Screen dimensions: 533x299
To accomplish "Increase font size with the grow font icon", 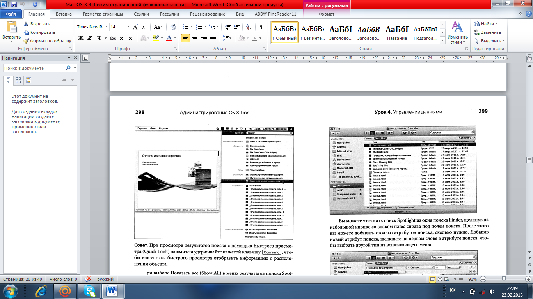I will (x=136, y=27).
